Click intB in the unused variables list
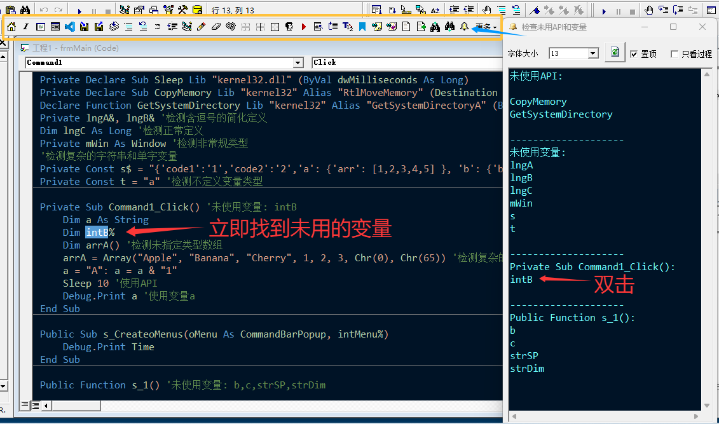Screen dimensions: 719x424 pos(521,279)
